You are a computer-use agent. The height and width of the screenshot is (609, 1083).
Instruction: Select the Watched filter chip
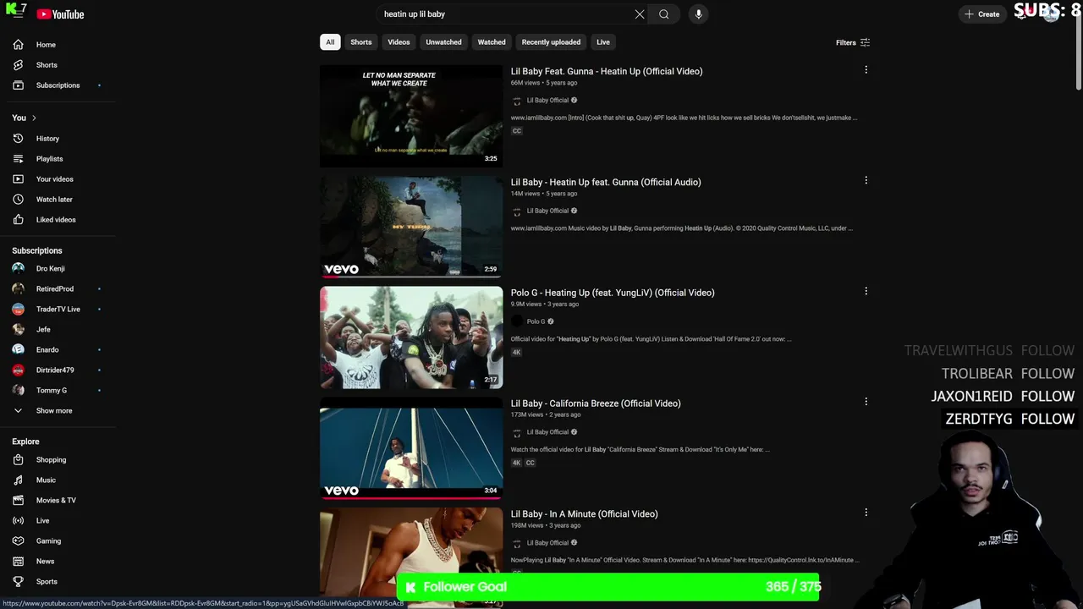492,42
